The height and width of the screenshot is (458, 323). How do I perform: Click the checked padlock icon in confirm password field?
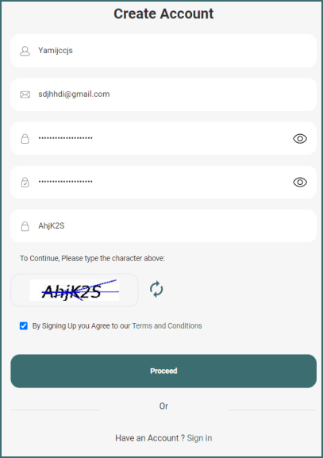point(25,183)
